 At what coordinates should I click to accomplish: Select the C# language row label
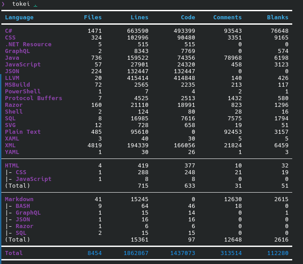9,31
